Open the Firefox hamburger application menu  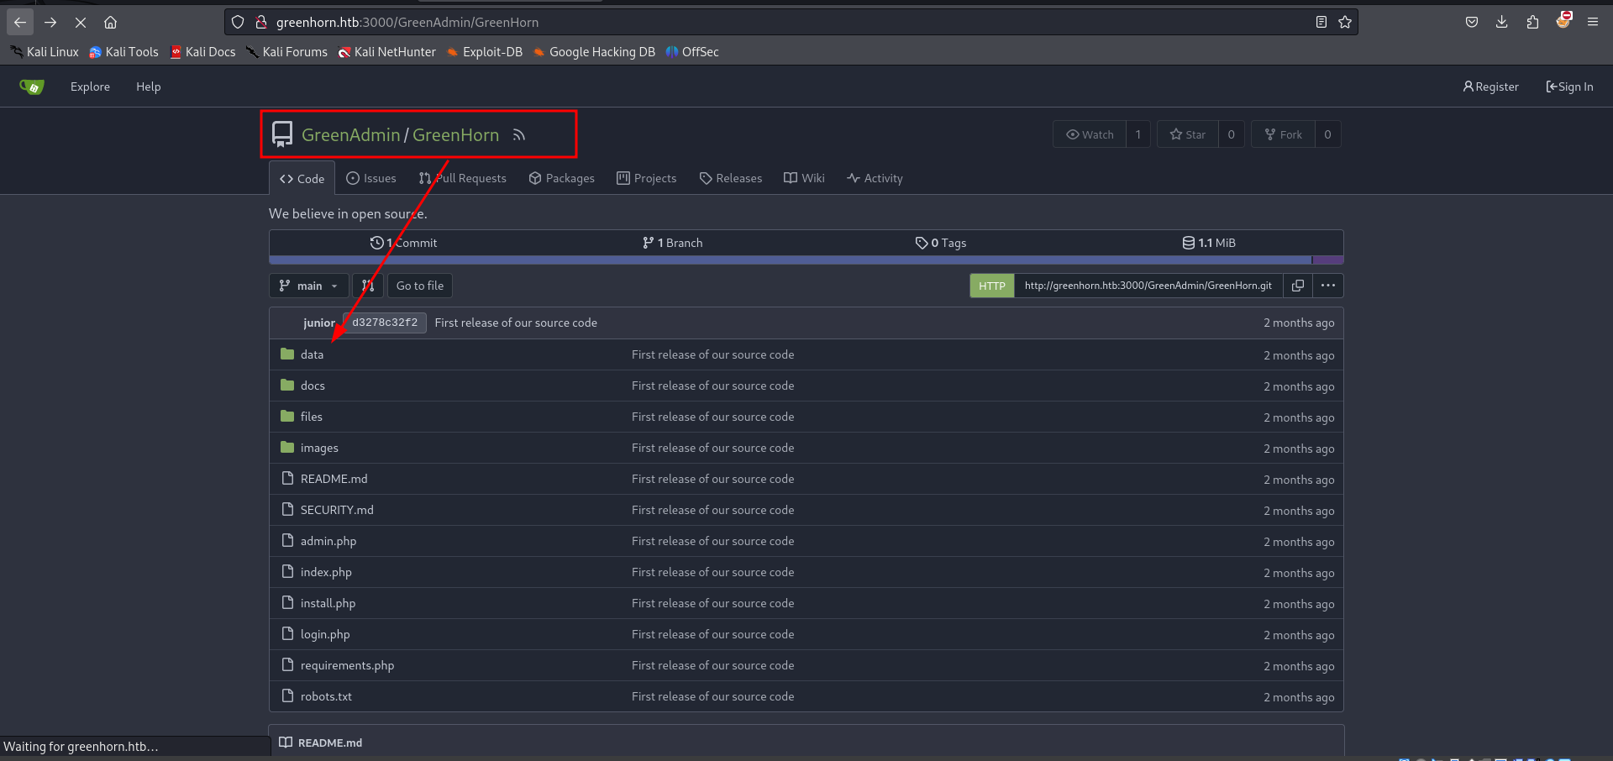(x=1593, y=23)
